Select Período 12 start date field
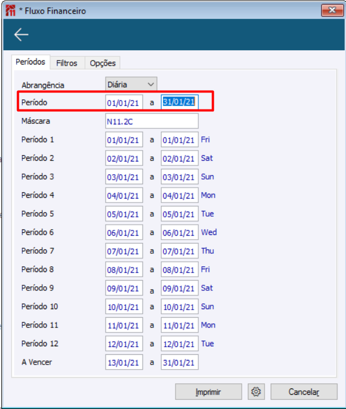346x409 pixels. point(124,343)
